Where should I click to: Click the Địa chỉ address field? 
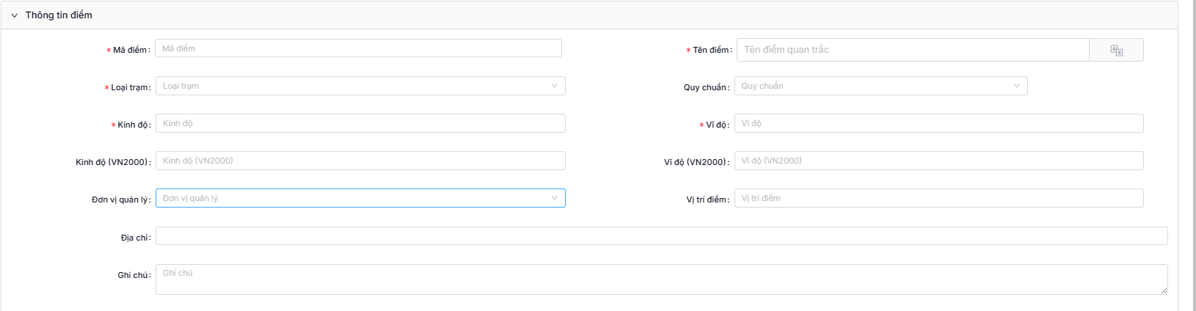point(661,235)
